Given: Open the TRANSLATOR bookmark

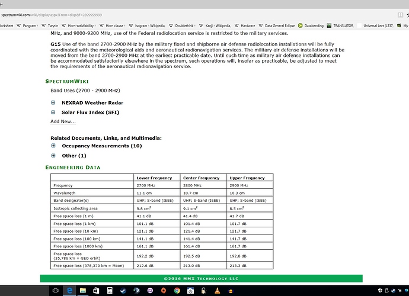Looking at the screenshot, I should [343, 25].
